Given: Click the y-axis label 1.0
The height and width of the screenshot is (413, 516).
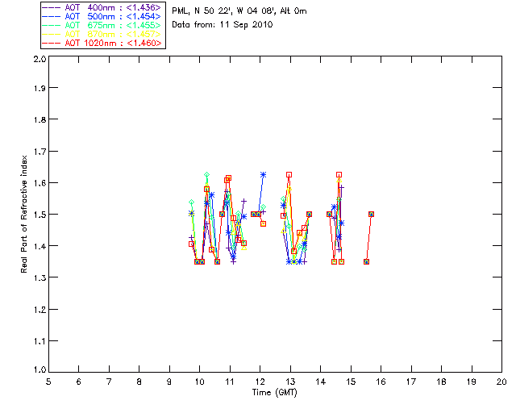Looking at the screenshot, I should pos(40,369).
